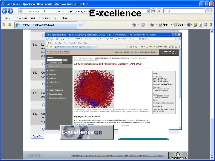Click Print icon in MIT OpenCourseWare window toolbar
215x161 pixels.
(142, 47)
